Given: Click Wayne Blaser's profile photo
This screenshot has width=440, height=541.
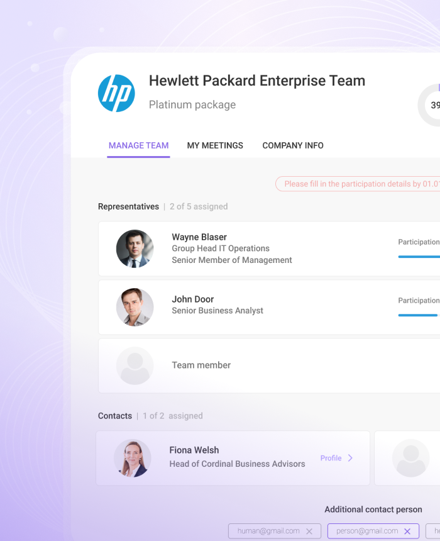Looking at the screenshot, I should (x=135, y=248).
